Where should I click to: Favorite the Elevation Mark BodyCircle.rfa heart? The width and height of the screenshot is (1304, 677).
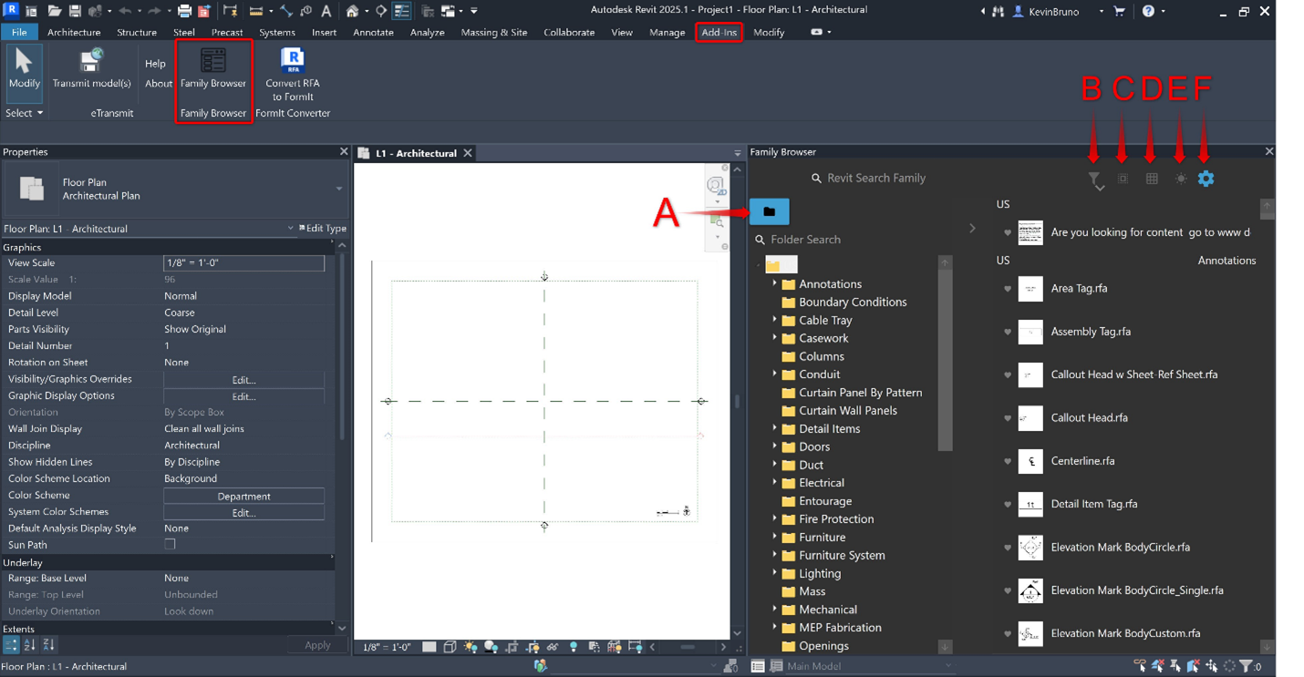[1008, 548]
